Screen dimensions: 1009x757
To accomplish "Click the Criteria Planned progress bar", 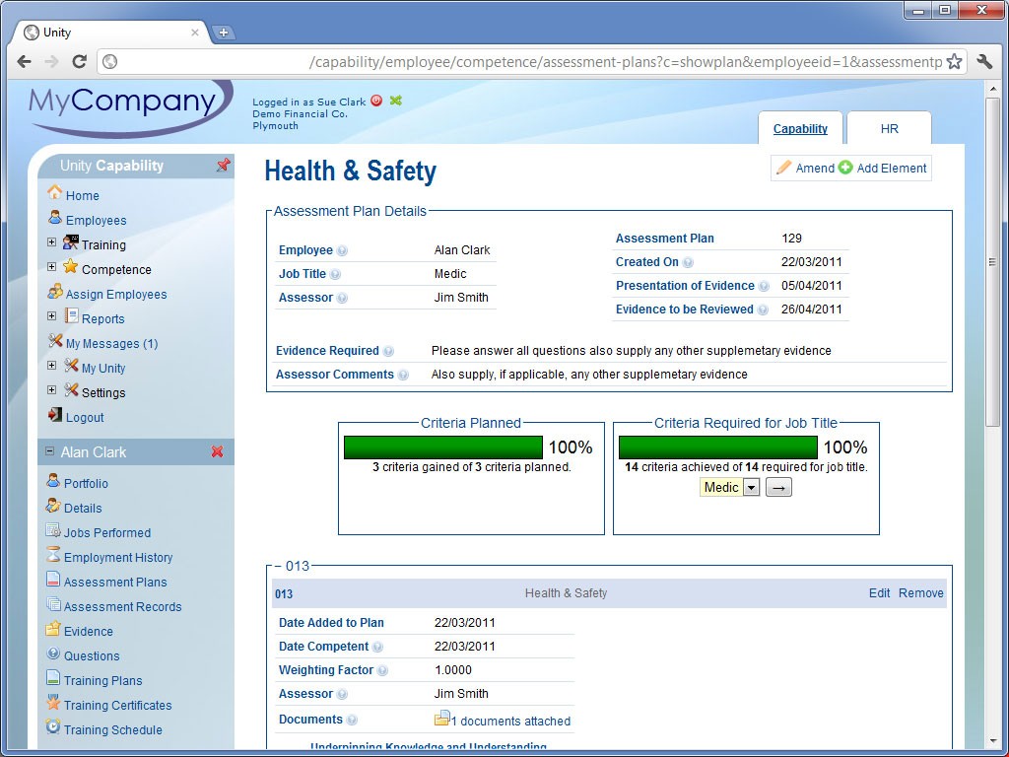I will coord(442,447).
